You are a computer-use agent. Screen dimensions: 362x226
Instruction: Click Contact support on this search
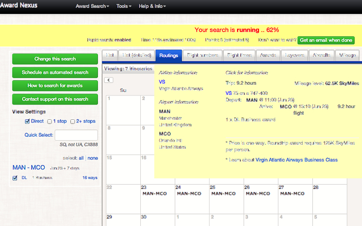[55, 99]
